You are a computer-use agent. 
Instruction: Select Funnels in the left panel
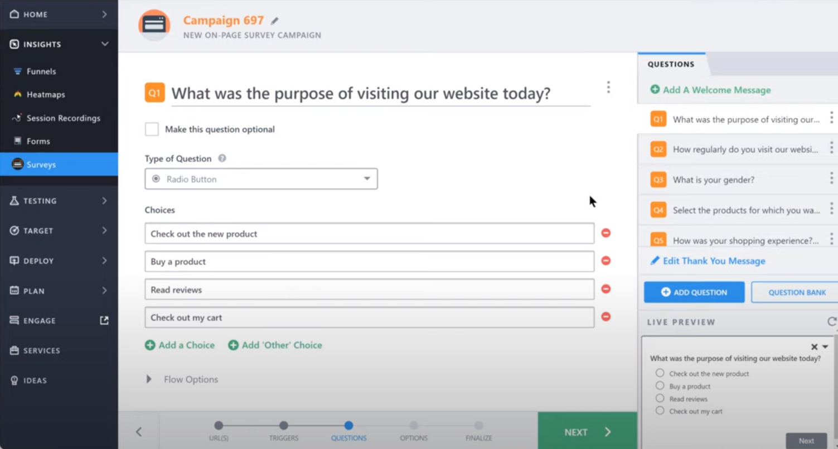click(40, 71)
